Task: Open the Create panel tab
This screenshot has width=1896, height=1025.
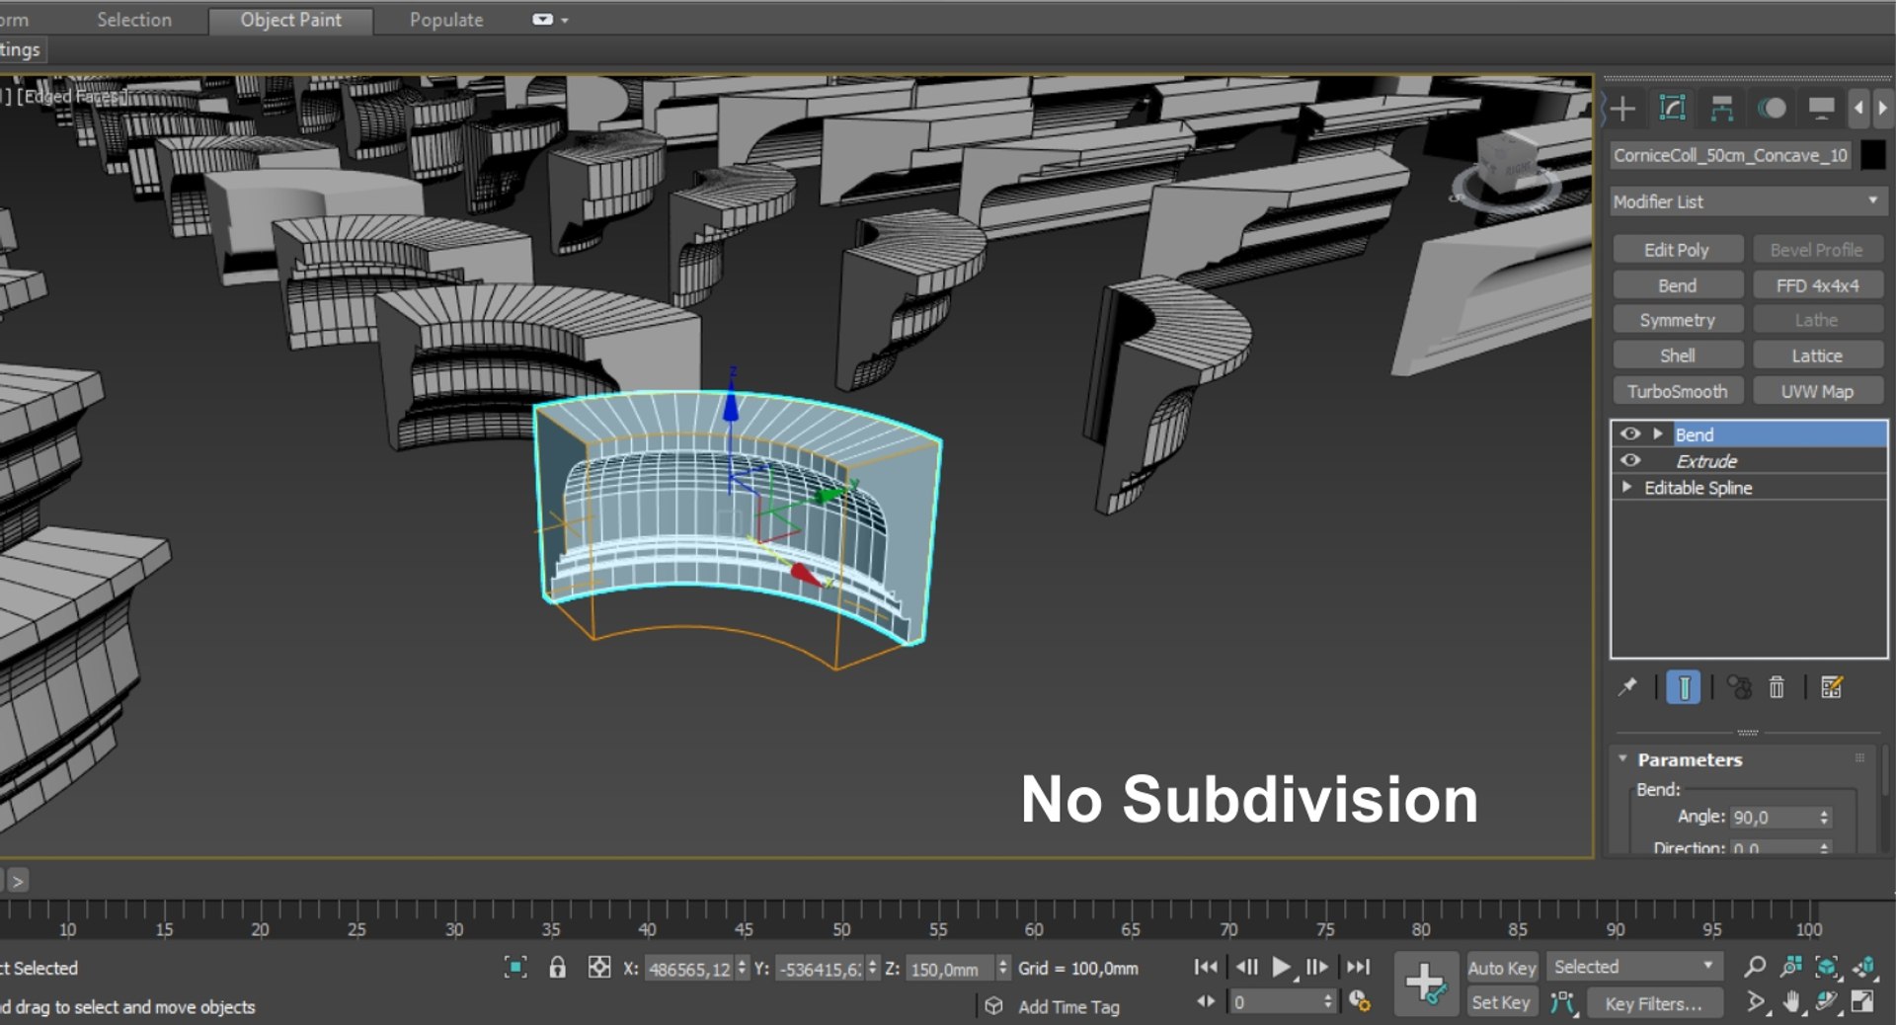Action: click(x=1622, y=109)
